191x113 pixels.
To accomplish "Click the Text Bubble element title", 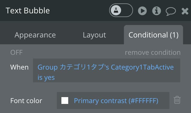I will (28, 11).
